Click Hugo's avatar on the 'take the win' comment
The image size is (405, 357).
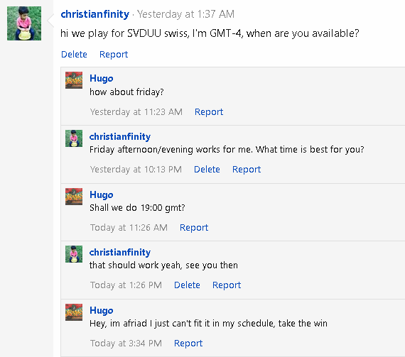74,312
